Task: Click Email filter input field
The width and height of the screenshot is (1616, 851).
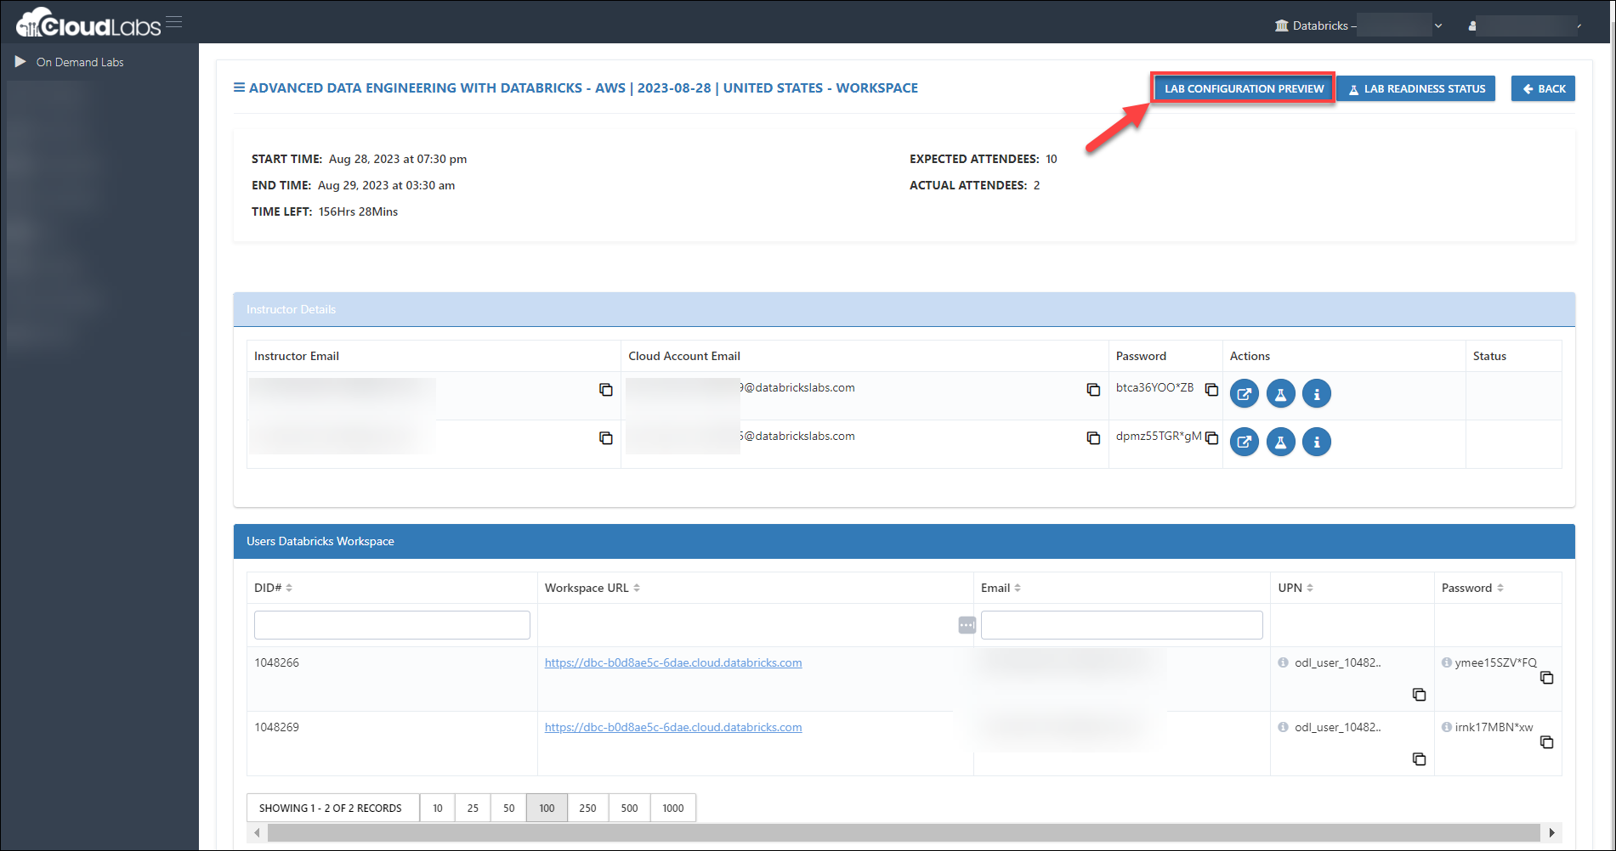Action: coord(1122,625)
